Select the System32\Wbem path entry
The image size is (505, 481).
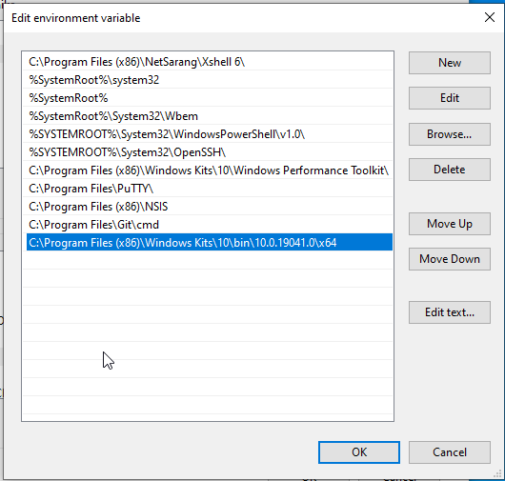point(210,116)
